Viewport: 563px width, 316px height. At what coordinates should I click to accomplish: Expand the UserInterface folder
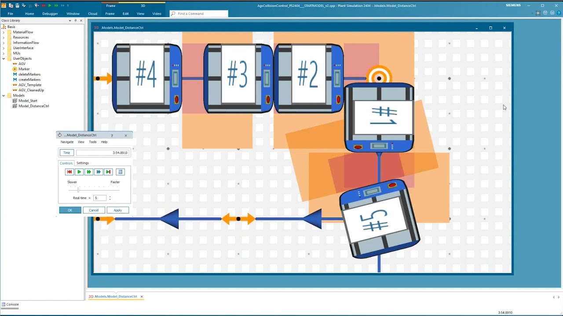coord(4,48)
